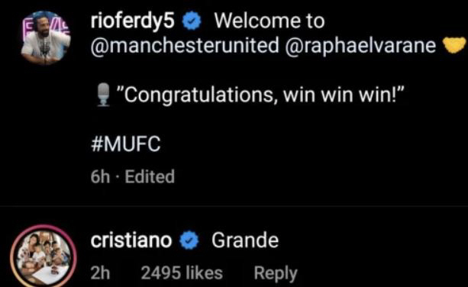View cristiano's story via ringed avatar
This screenshot has height=287, width=468.
click(44, 256)
